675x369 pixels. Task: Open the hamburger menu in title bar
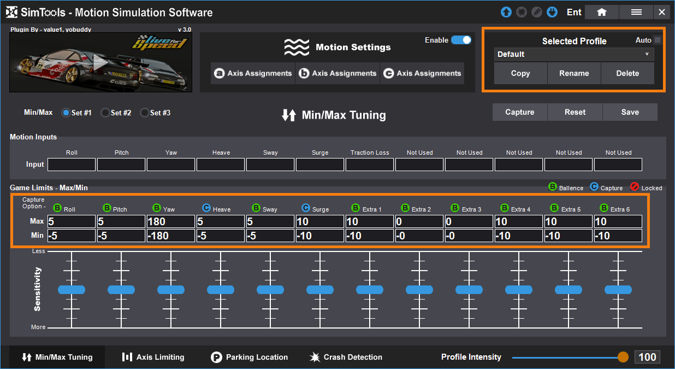click(x=636, y=12)
